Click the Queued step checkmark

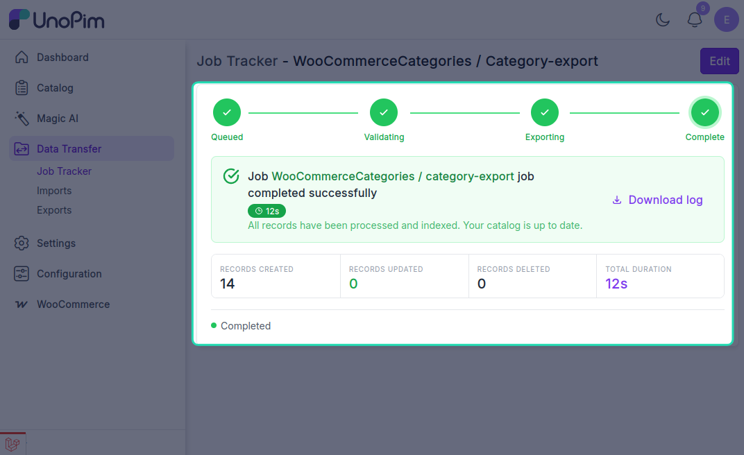[227, 112]
